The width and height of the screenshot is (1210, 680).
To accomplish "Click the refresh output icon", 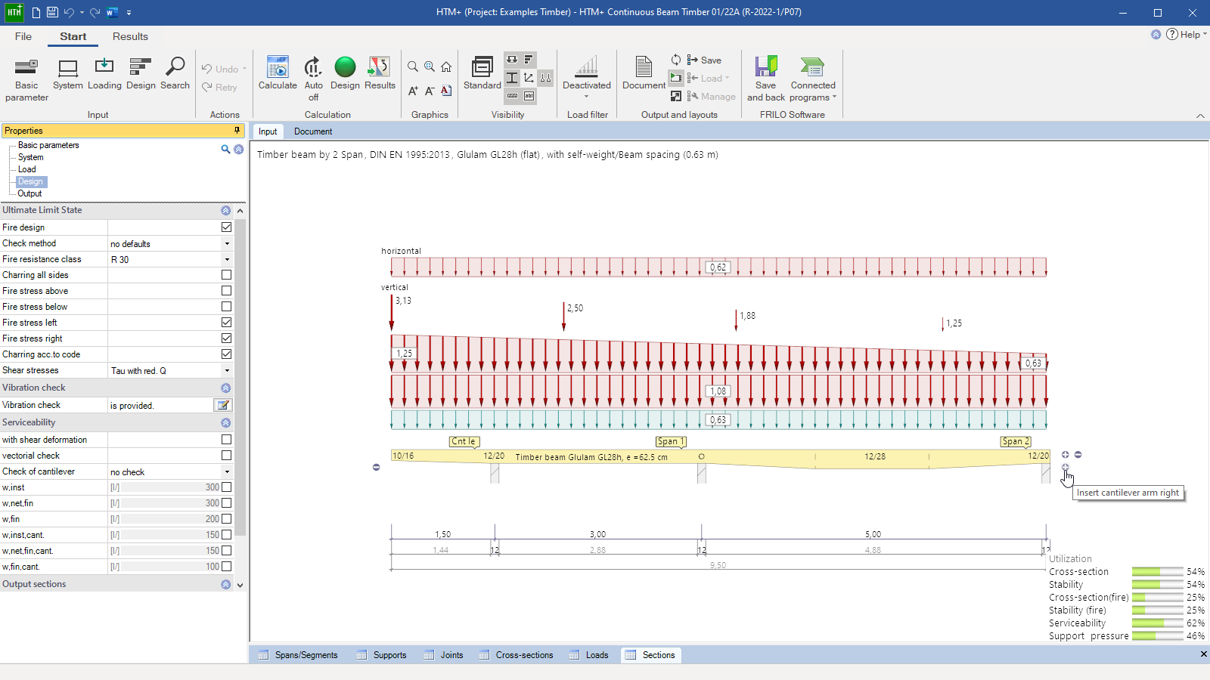I will click(676, 60).
